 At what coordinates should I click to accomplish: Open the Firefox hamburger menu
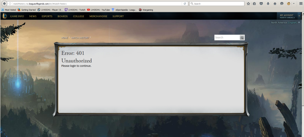click(301, 4)
